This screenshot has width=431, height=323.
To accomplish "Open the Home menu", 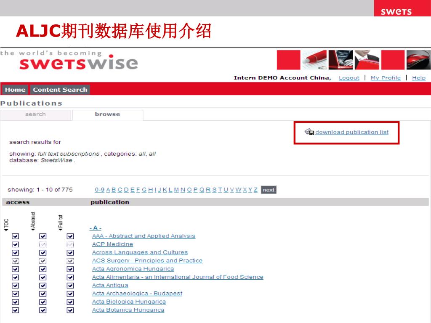I will 15,90.
